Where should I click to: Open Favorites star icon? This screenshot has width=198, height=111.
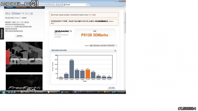[x=121, y=4]
